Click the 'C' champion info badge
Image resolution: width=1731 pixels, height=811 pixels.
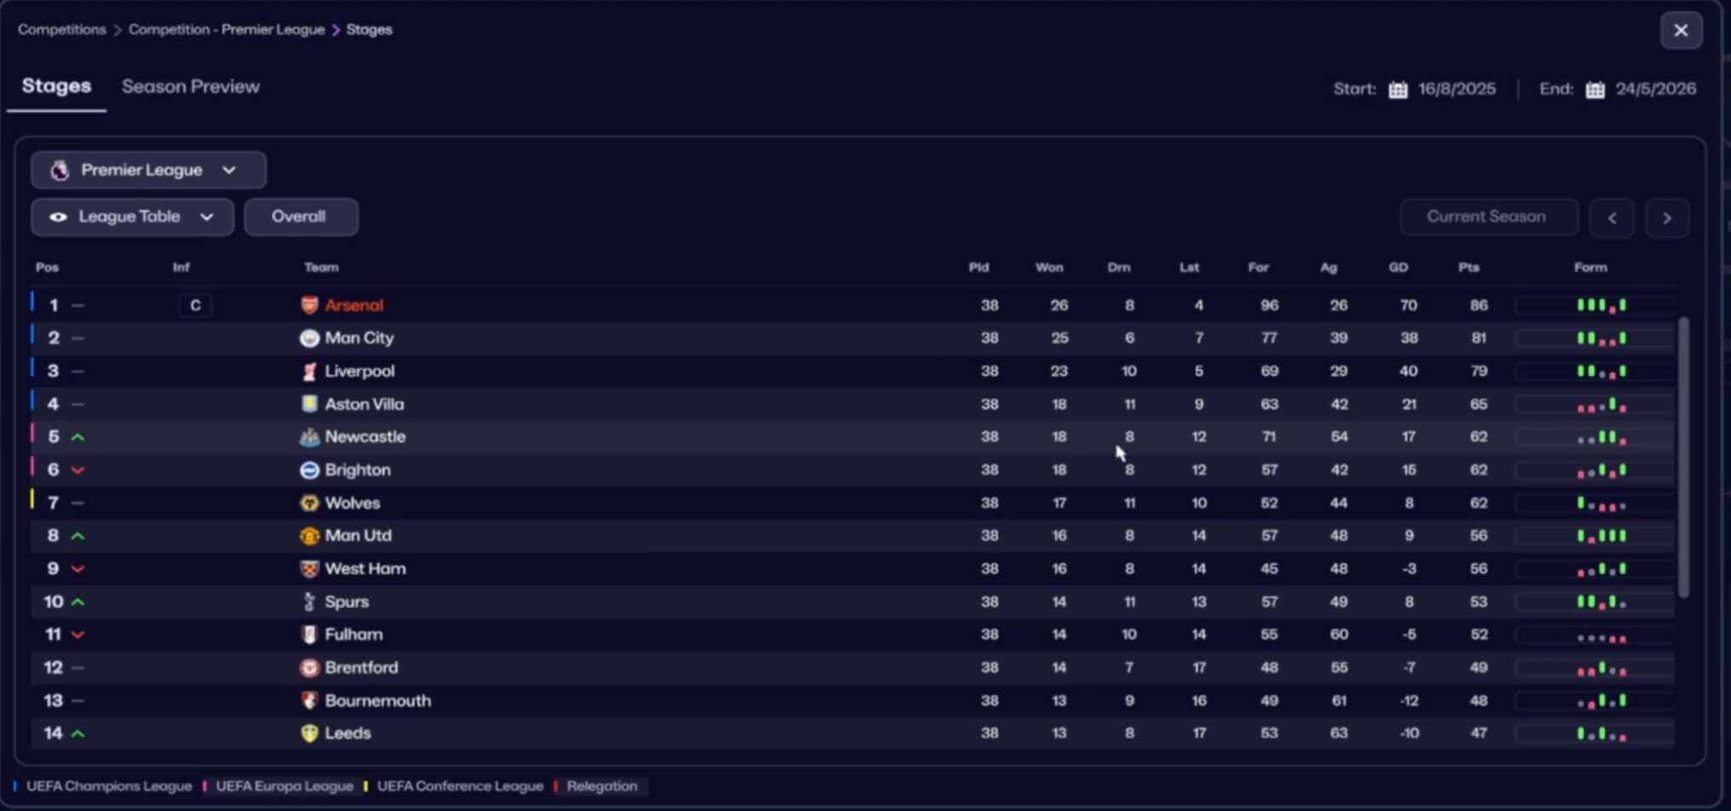tap(195, 305)
